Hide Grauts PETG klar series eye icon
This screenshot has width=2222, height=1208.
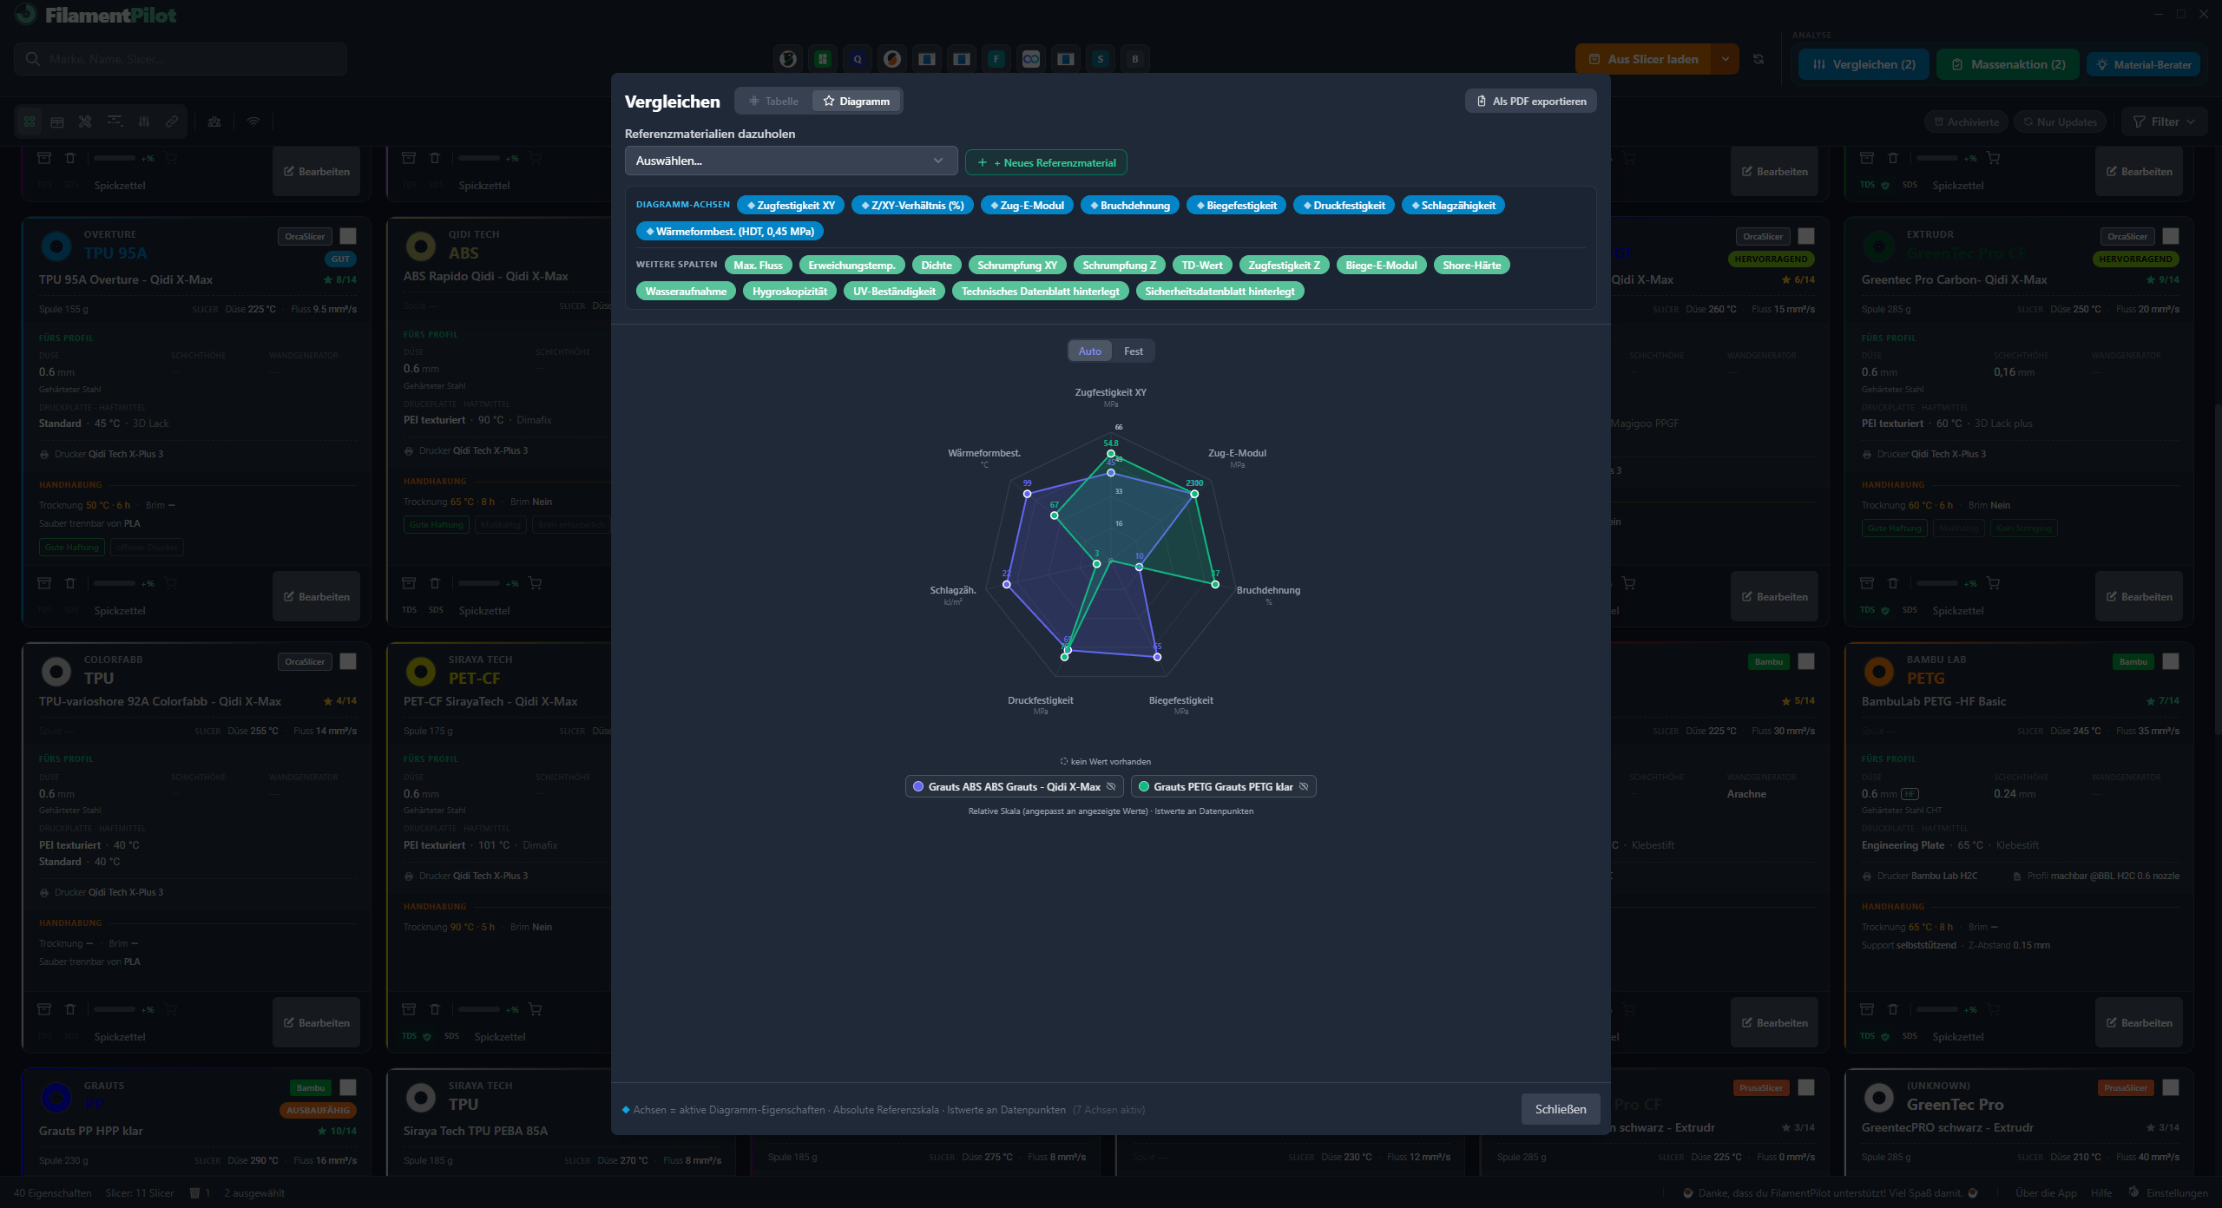coord(1304,787)
